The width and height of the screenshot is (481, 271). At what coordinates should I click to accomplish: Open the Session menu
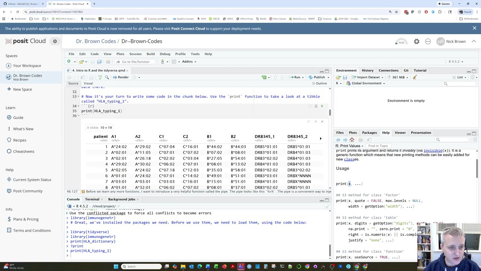coord(135,54)
